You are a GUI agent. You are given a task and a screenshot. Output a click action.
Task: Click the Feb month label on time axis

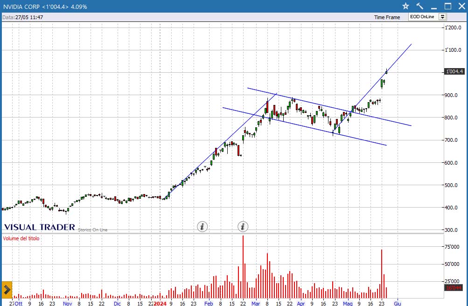208,303
